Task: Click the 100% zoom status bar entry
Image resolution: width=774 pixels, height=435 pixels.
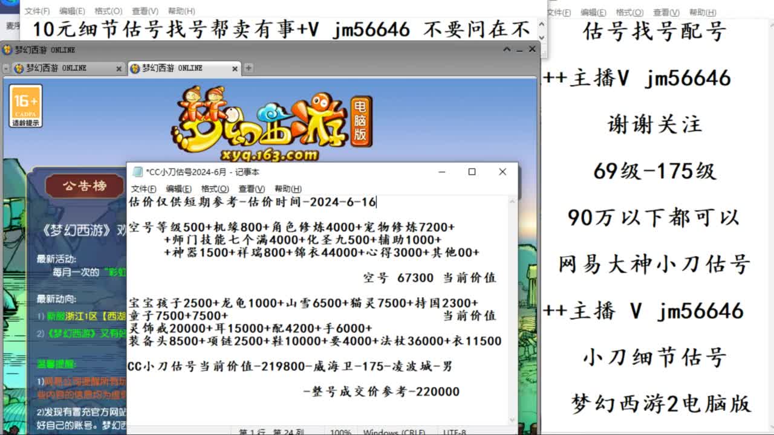Action: click(341, 432)
